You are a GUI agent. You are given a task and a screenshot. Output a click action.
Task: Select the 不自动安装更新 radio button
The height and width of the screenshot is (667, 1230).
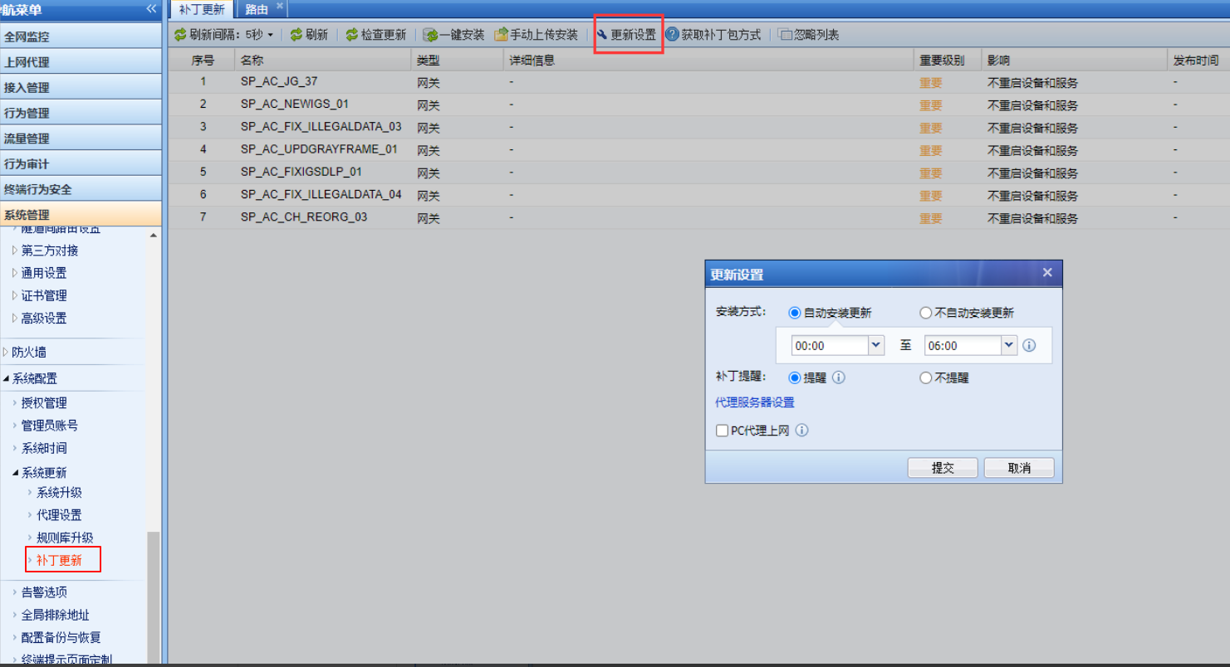point(926,313)
